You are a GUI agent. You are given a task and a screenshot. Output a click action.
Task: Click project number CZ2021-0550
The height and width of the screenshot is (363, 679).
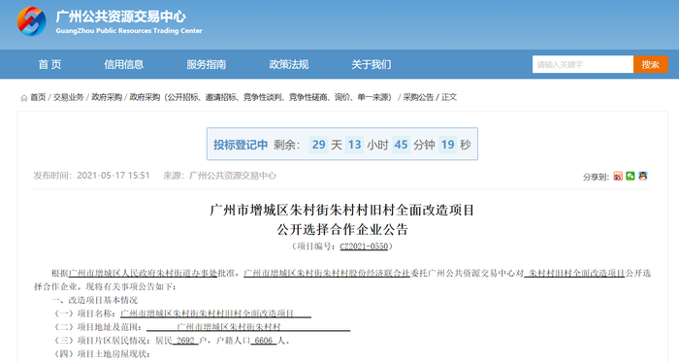(x=364, y=247)
